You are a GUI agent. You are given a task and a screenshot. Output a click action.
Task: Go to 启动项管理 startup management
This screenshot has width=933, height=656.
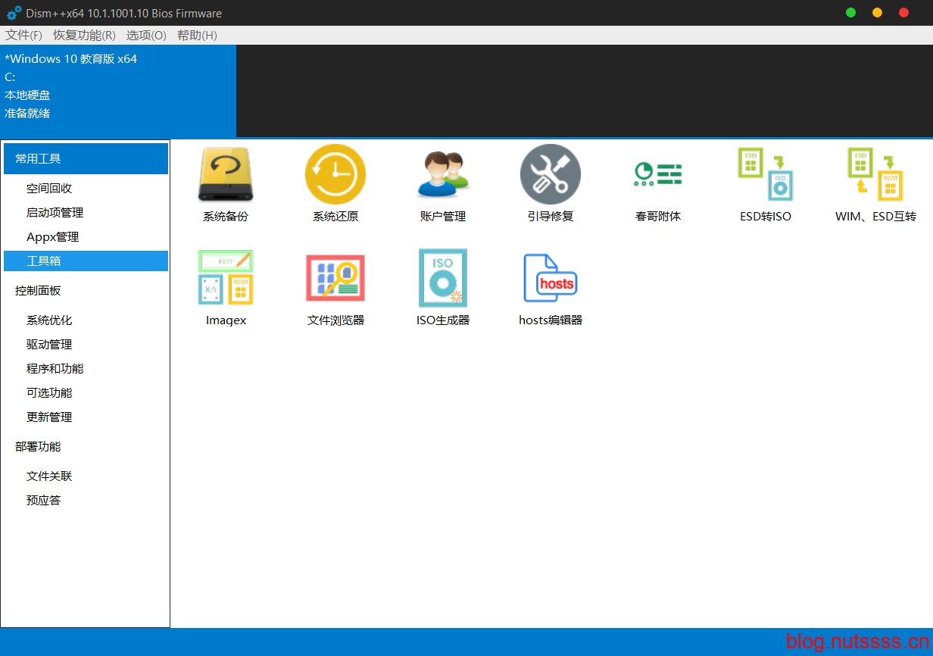click(55, 213)
